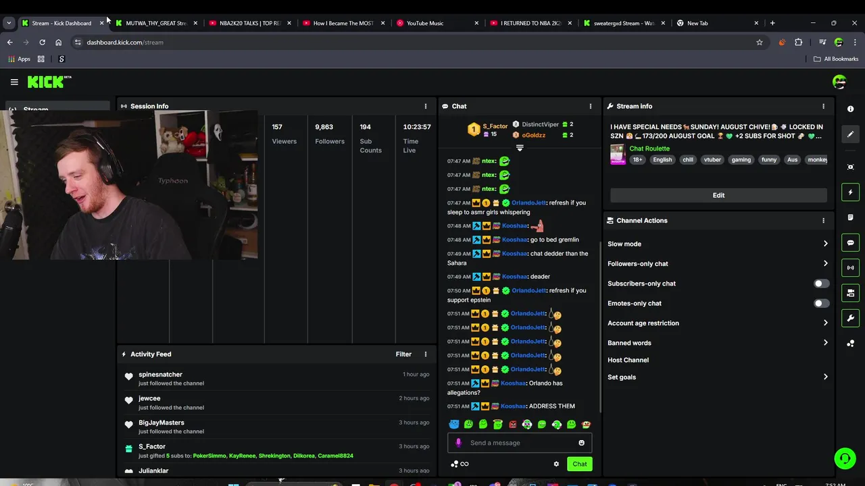Switch to New Tab browser tab
Screen dimensions: 865x486
tap(717, 23)
